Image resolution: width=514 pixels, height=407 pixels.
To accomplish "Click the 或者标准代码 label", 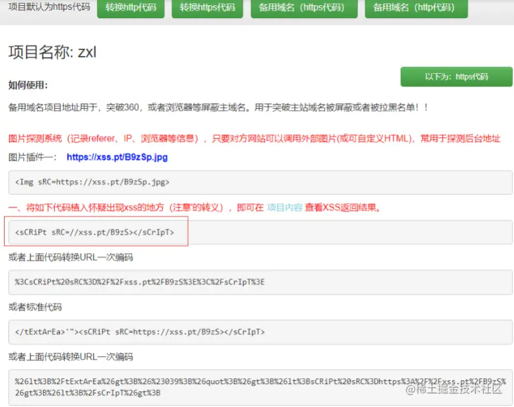I will 35,307.
